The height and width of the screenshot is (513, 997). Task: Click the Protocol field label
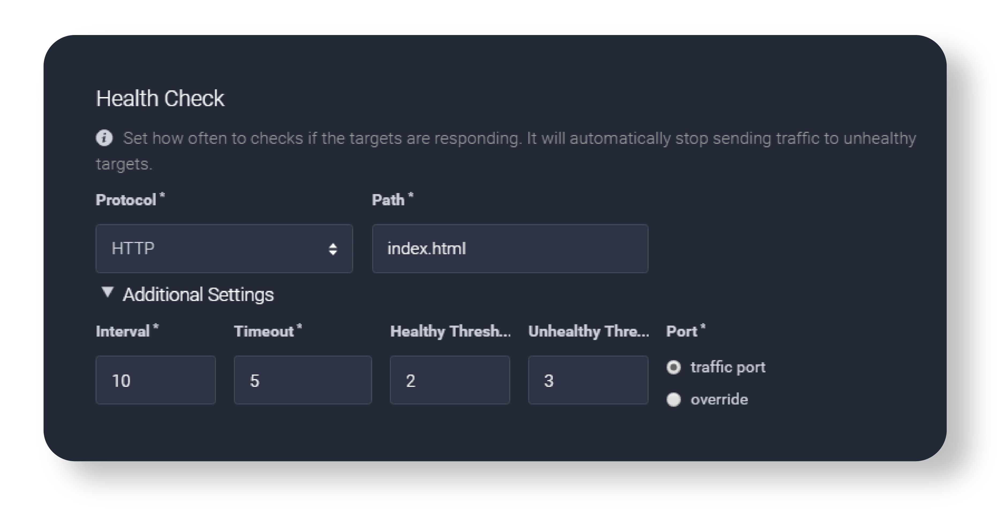coord(126,200)
